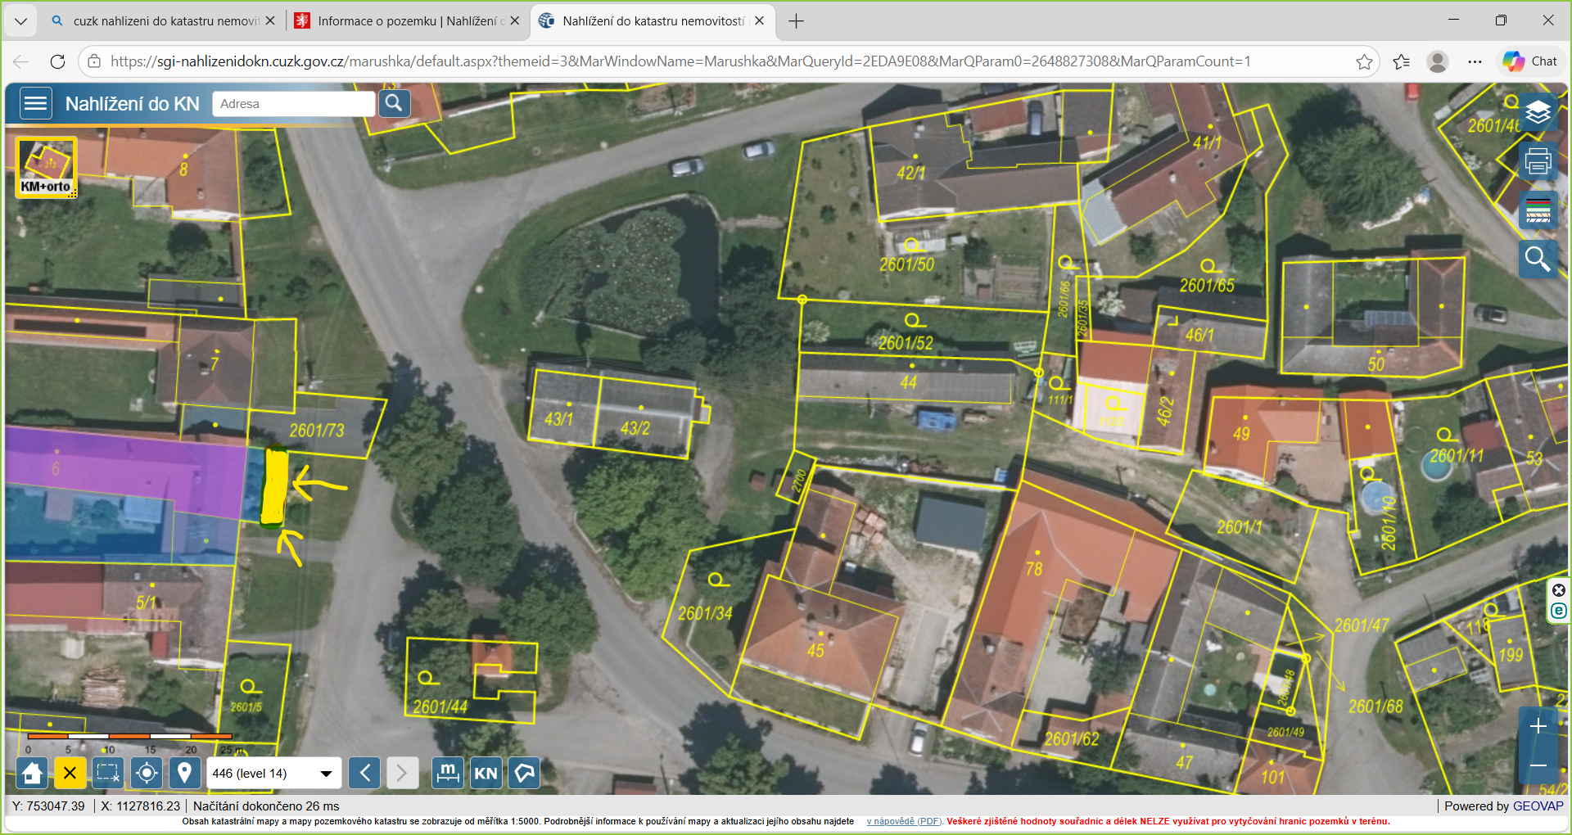Open the map layers panel
Screen dimensions: 1572x835
[1538, 112]
